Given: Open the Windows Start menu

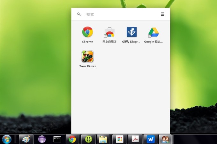Looking at the screenshot, I should point(7,139).
